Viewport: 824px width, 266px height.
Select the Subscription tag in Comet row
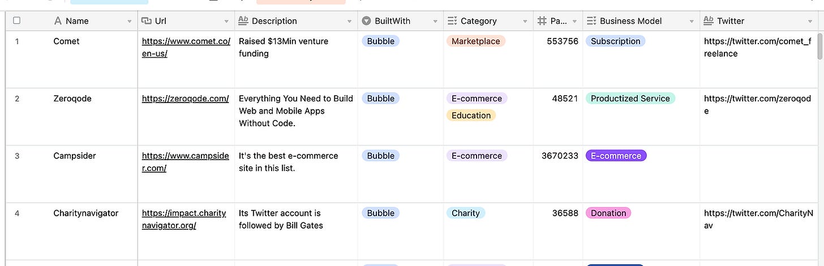pos(616,41)
